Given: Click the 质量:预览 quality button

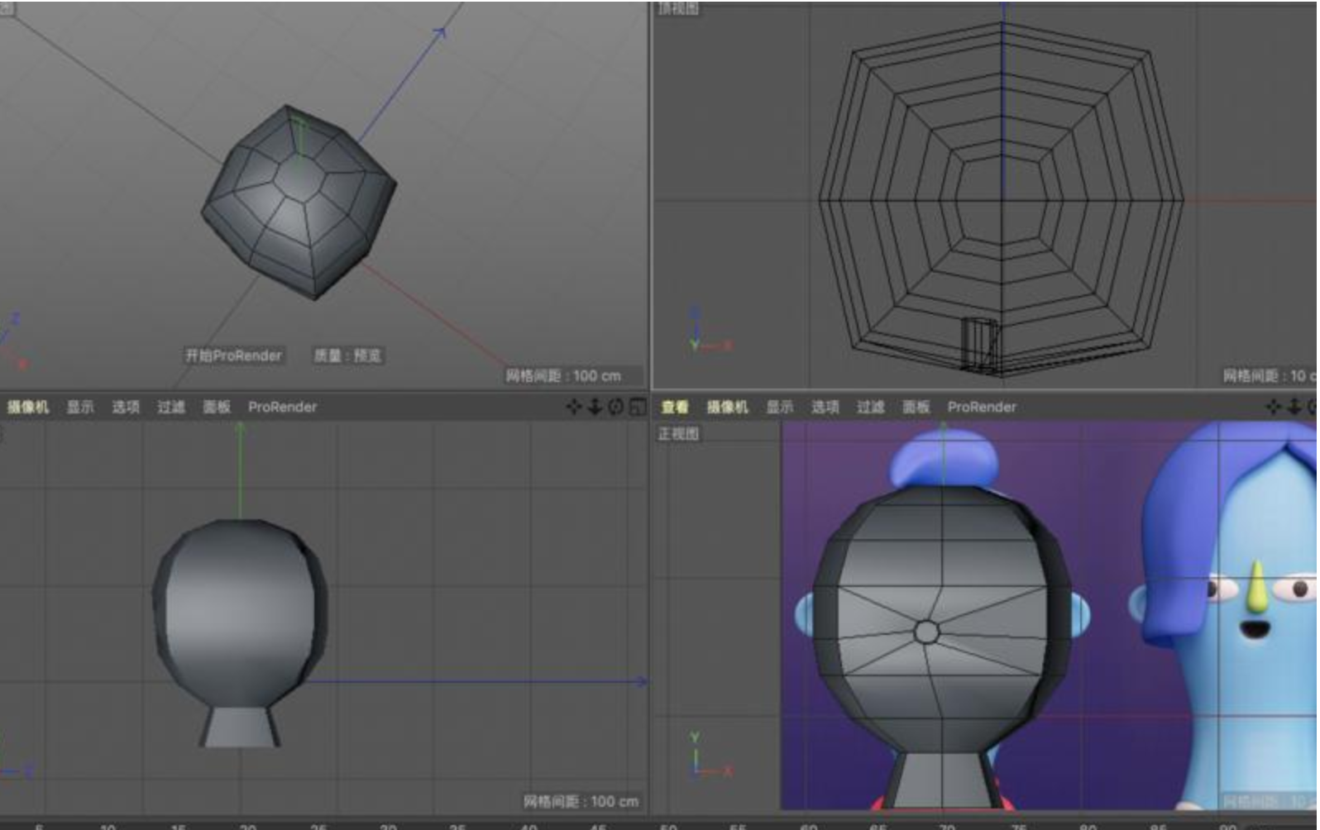Looking at the screenshot, I should coord(347,355).
